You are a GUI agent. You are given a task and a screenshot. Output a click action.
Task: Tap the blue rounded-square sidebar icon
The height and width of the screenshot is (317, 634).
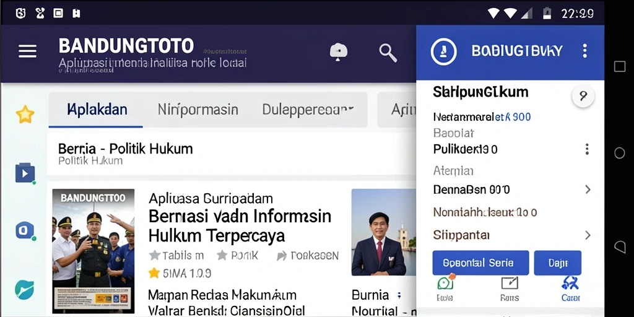[25, 230]
